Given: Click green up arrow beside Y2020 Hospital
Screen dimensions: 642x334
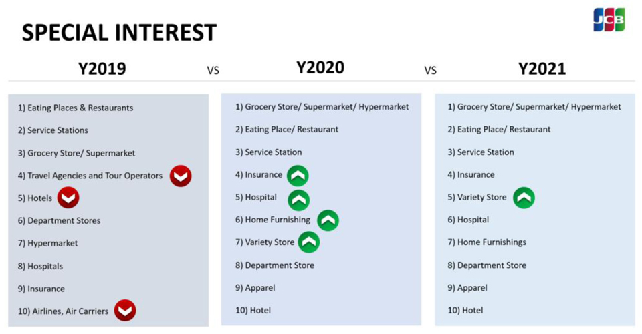Looking at the screenshot, I should click(x=299, y=200).
